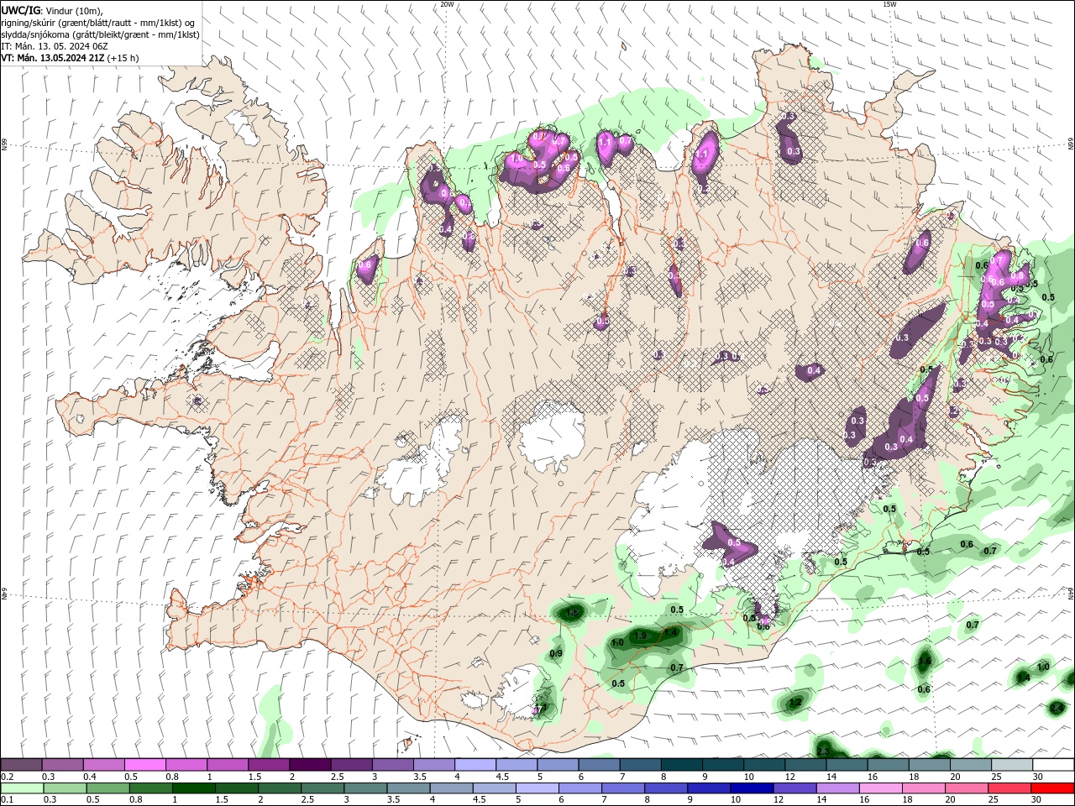
Task: Click the white snow-scale swatch at 30
Action: (1052, 765)
